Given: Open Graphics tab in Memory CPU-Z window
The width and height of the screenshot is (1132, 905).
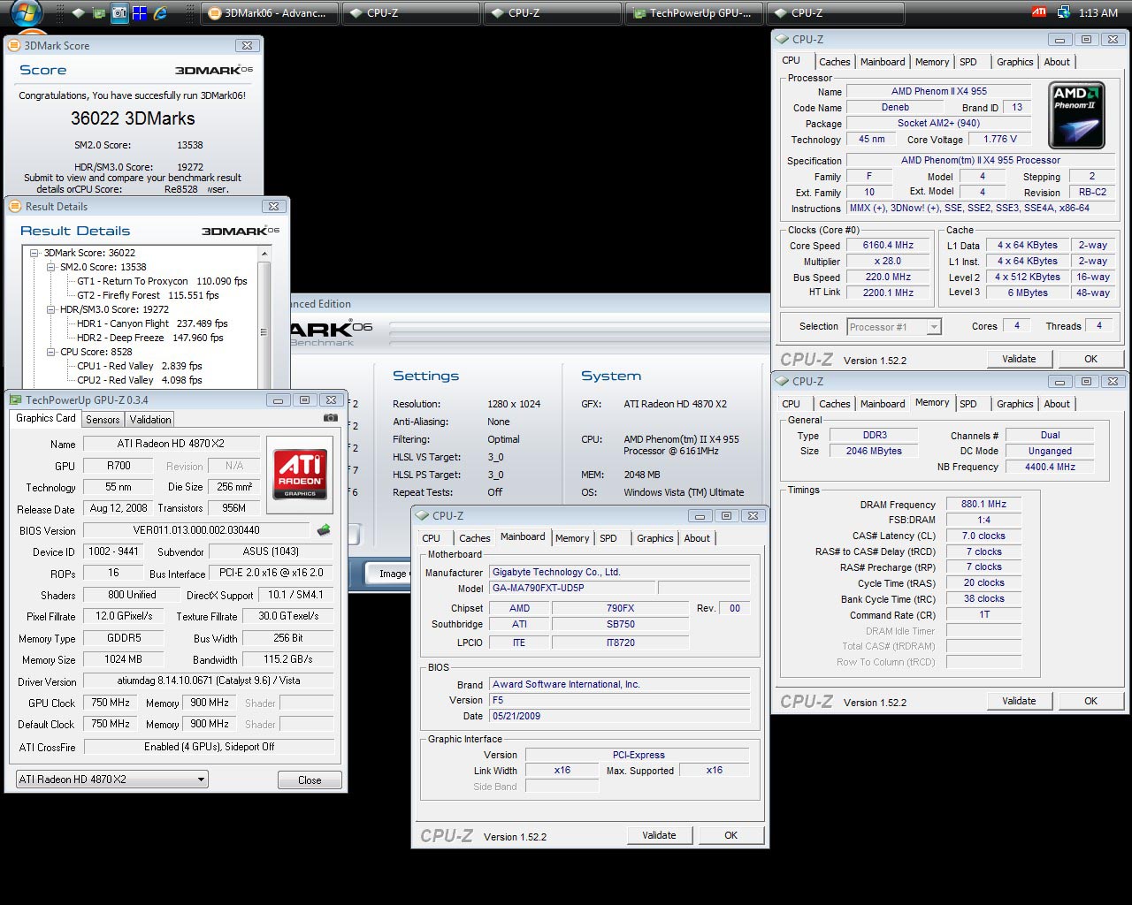Looking at the screenshot, I should (1014, 404).
